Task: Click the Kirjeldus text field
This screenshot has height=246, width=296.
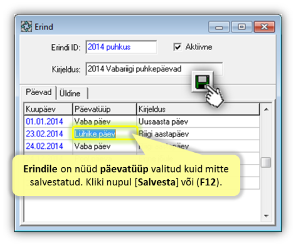Action: tap(154, 69)
